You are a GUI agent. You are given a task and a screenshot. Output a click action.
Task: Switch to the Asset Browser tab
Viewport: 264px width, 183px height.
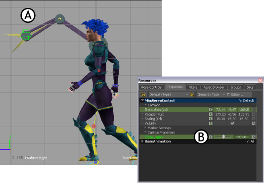point(214,87)
